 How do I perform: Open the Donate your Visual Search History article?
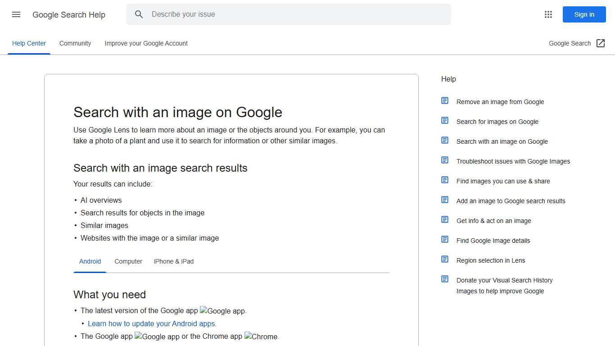coord(504,285)
